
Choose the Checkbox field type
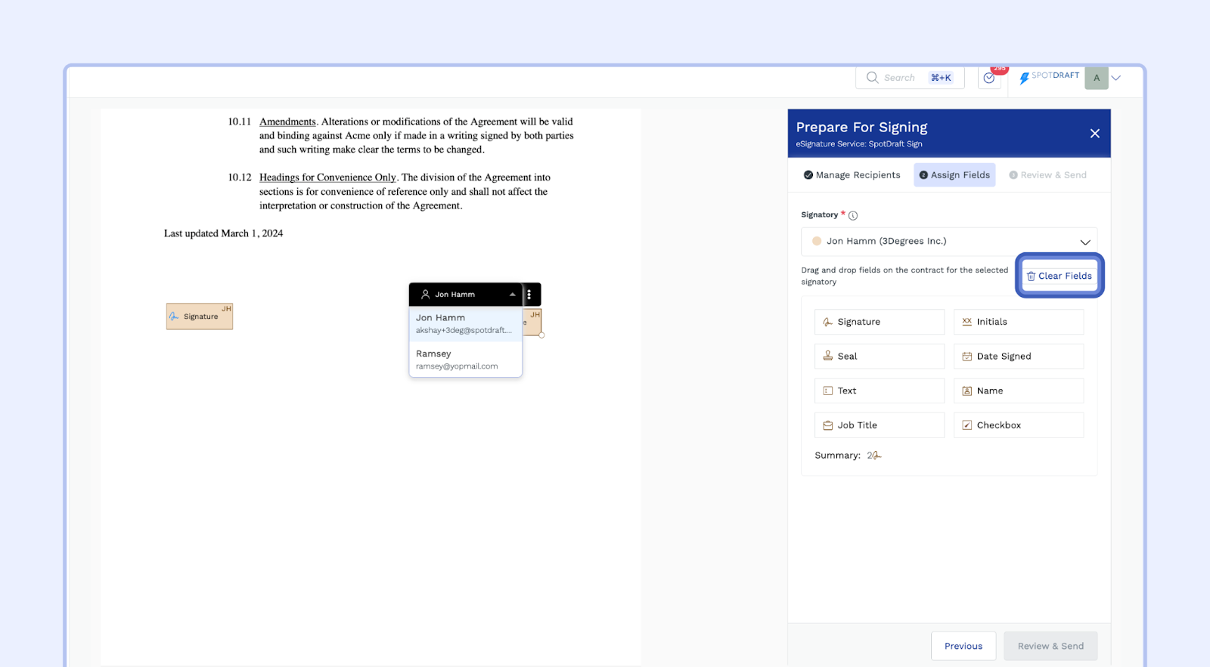coord(1018,425)
